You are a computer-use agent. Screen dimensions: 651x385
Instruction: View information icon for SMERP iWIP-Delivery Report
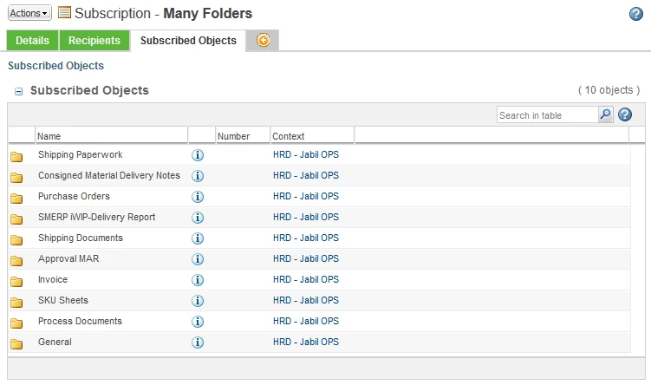198,217
